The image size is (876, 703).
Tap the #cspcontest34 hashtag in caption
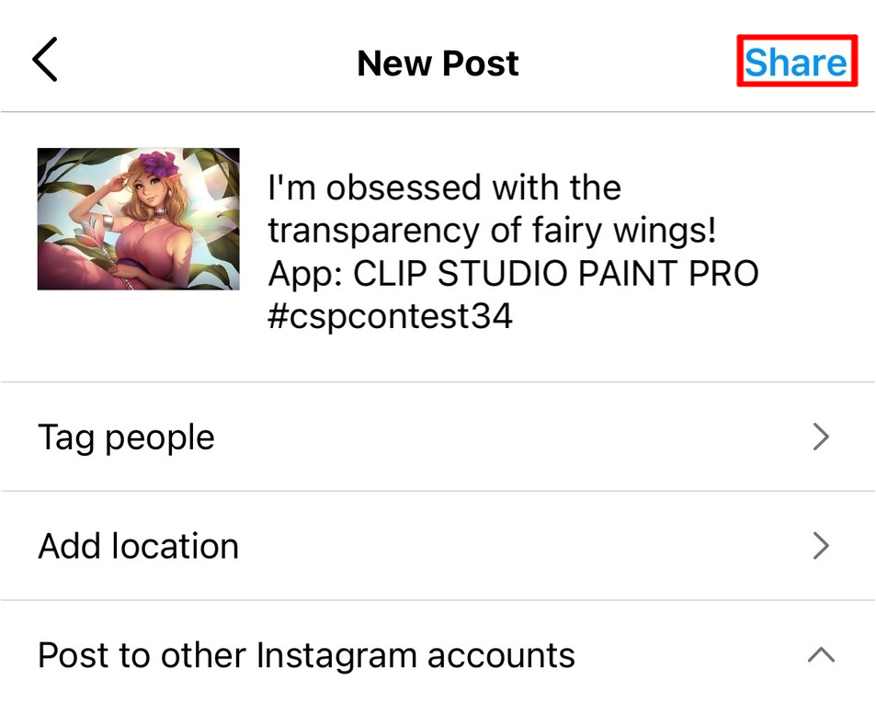(x=390, y=317)
